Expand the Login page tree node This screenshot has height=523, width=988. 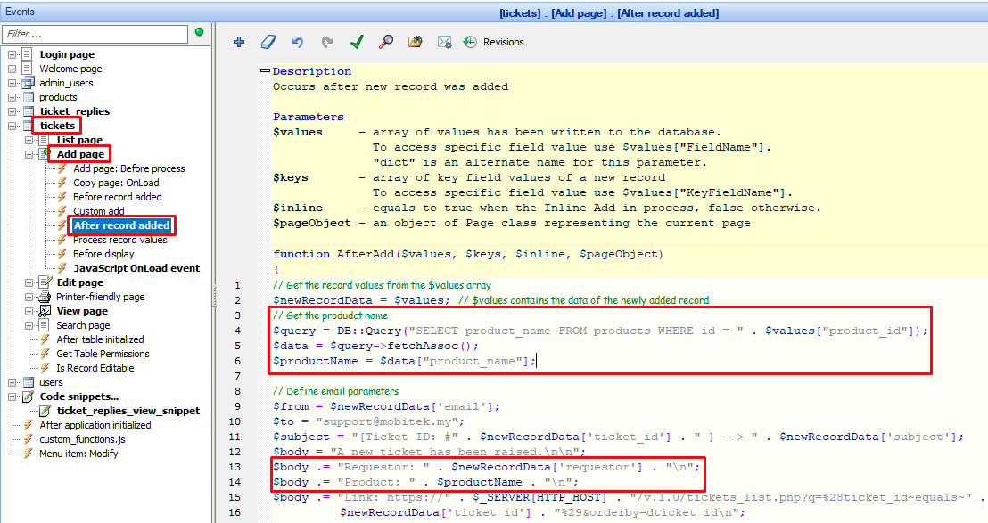tap(12, 55)
